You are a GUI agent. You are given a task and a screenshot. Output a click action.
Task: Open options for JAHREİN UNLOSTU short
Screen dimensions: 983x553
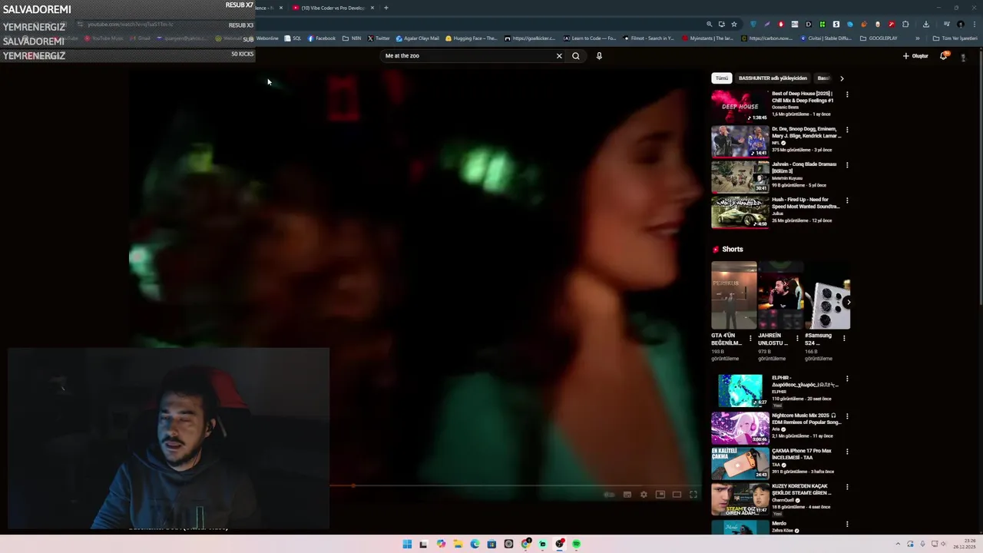click(x=797, y=338)
